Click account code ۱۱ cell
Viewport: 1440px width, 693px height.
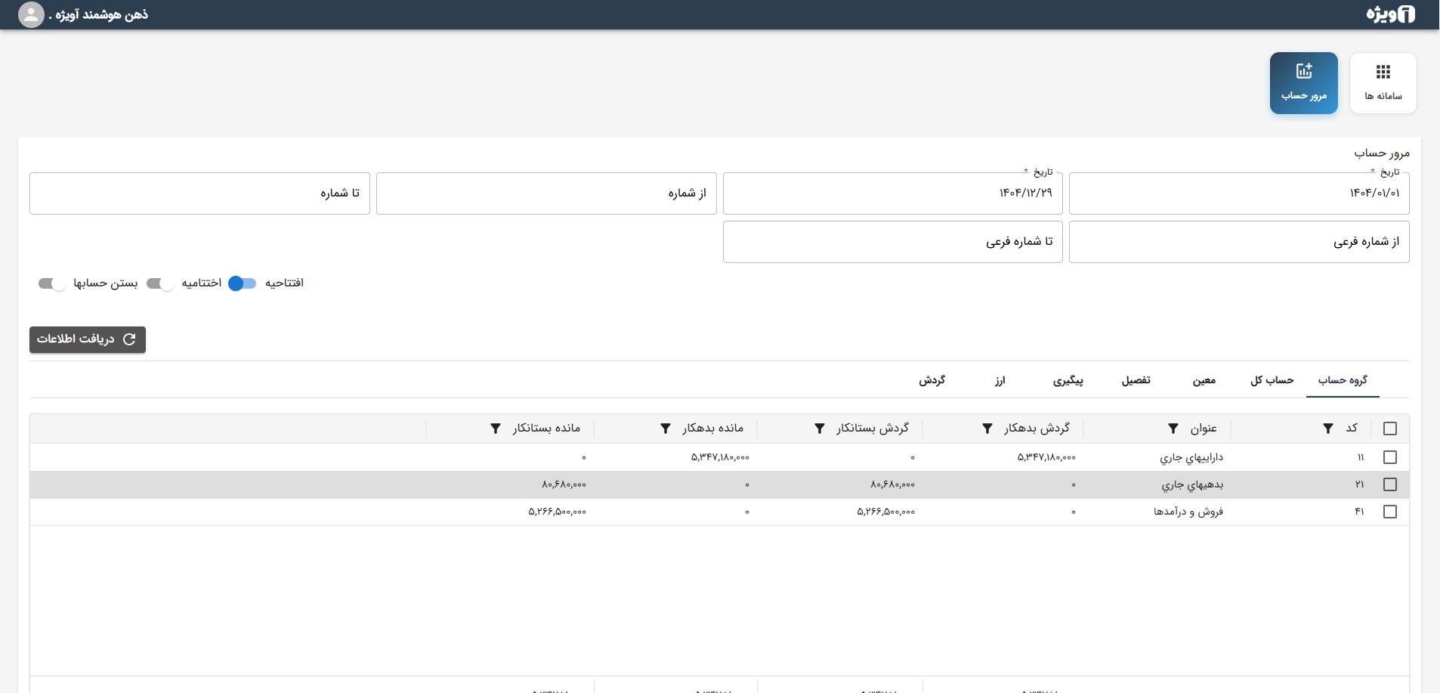tap(1361, 457)
